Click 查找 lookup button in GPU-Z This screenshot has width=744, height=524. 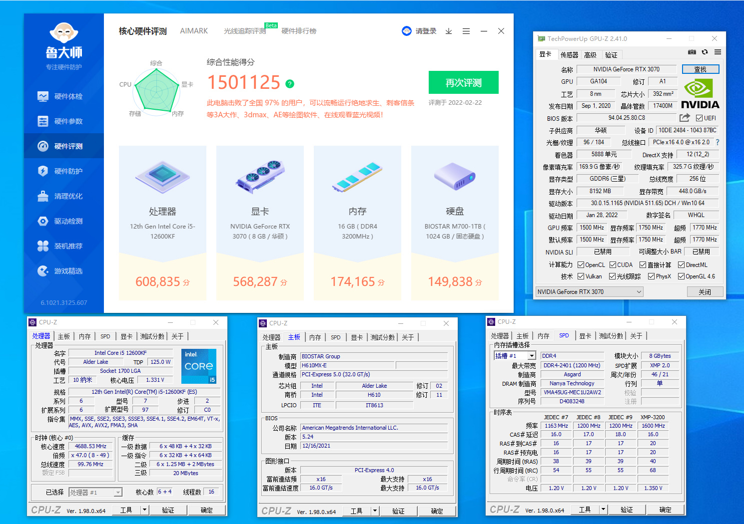click(x=701, y=69)
